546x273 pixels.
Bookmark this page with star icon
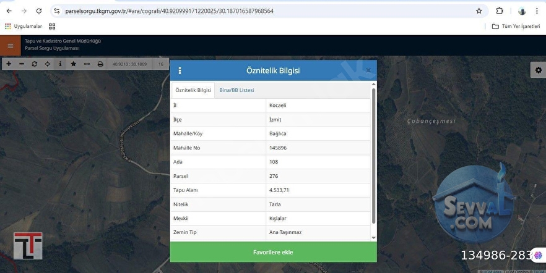479,11
